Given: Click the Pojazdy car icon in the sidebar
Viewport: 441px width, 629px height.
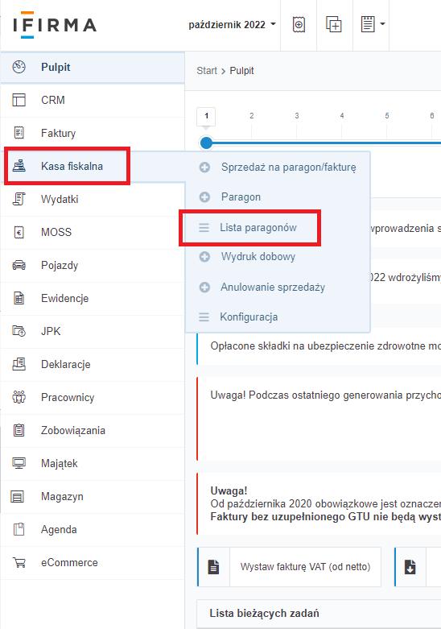Looking at the screenshot, I should coord(19,265).
